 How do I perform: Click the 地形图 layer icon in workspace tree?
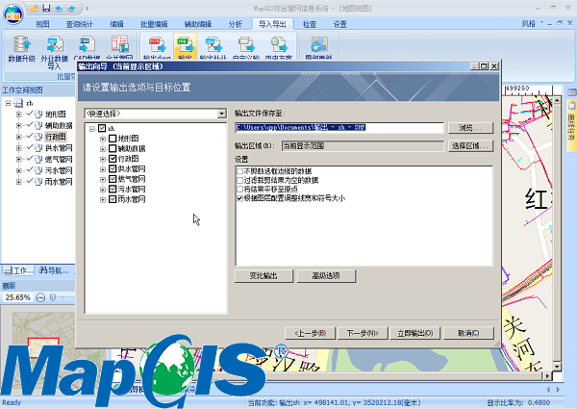[x=38, y=115]
